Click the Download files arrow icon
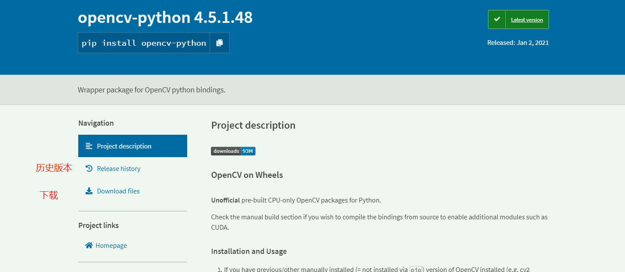The image size is (625, 272). click(x=89, y=191)
